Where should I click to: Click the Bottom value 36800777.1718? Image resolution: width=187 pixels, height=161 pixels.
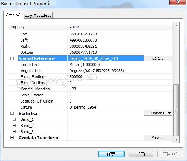pos(83,52)
